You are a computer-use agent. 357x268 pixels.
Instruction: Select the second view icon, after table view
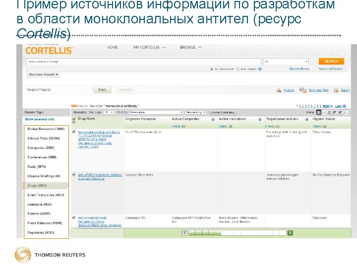tap(324, 112)
